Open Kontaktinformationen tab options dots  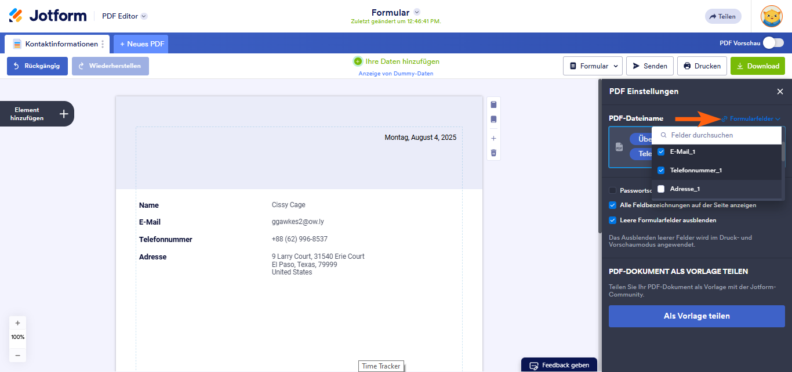(103, 44)
